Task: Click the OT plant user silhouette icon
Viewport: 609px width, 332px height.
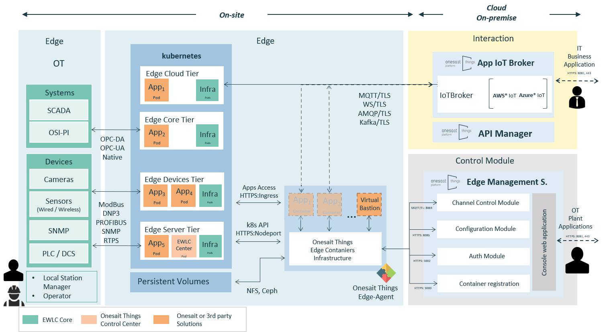Action: pyautogui.click(x=577, y=260)
